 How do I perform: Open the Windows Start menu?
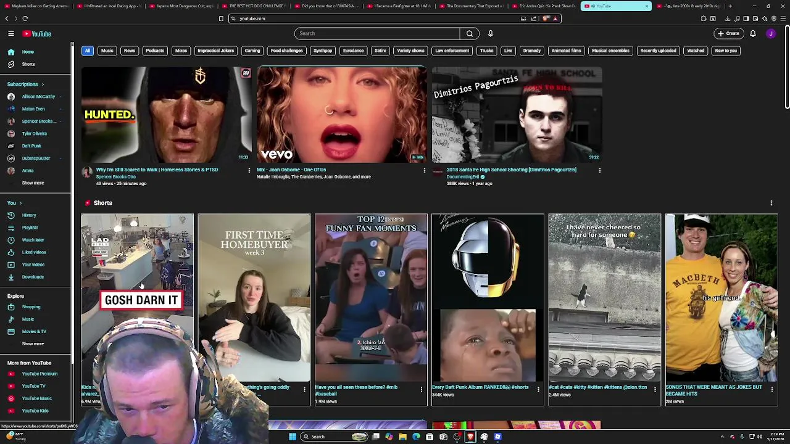293,437
